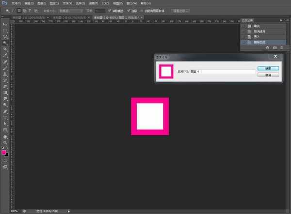Open the 文件(F) menu
This screenshot has height=214, width=291.
[16, 3]
